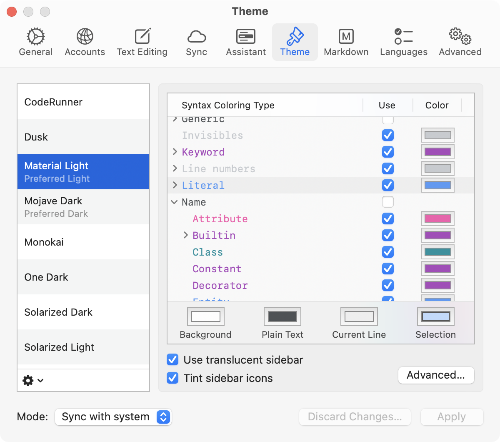Uncheck Use for Line numbers
This screenshot has width=500, height=442.
pyautogui.click(x=388, y=168)
